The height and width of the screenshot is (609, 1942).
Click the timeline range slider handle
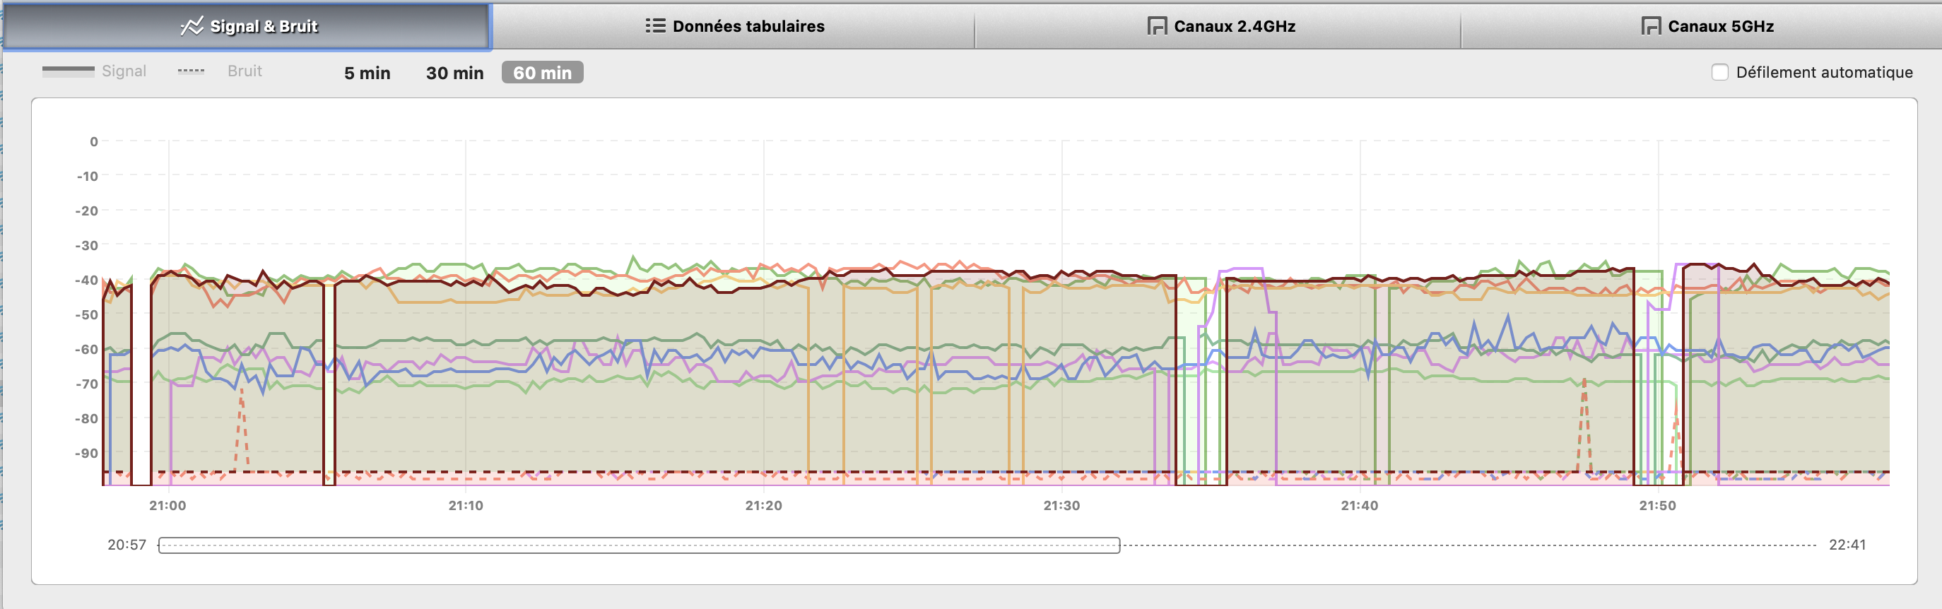[x=639, y=545]
